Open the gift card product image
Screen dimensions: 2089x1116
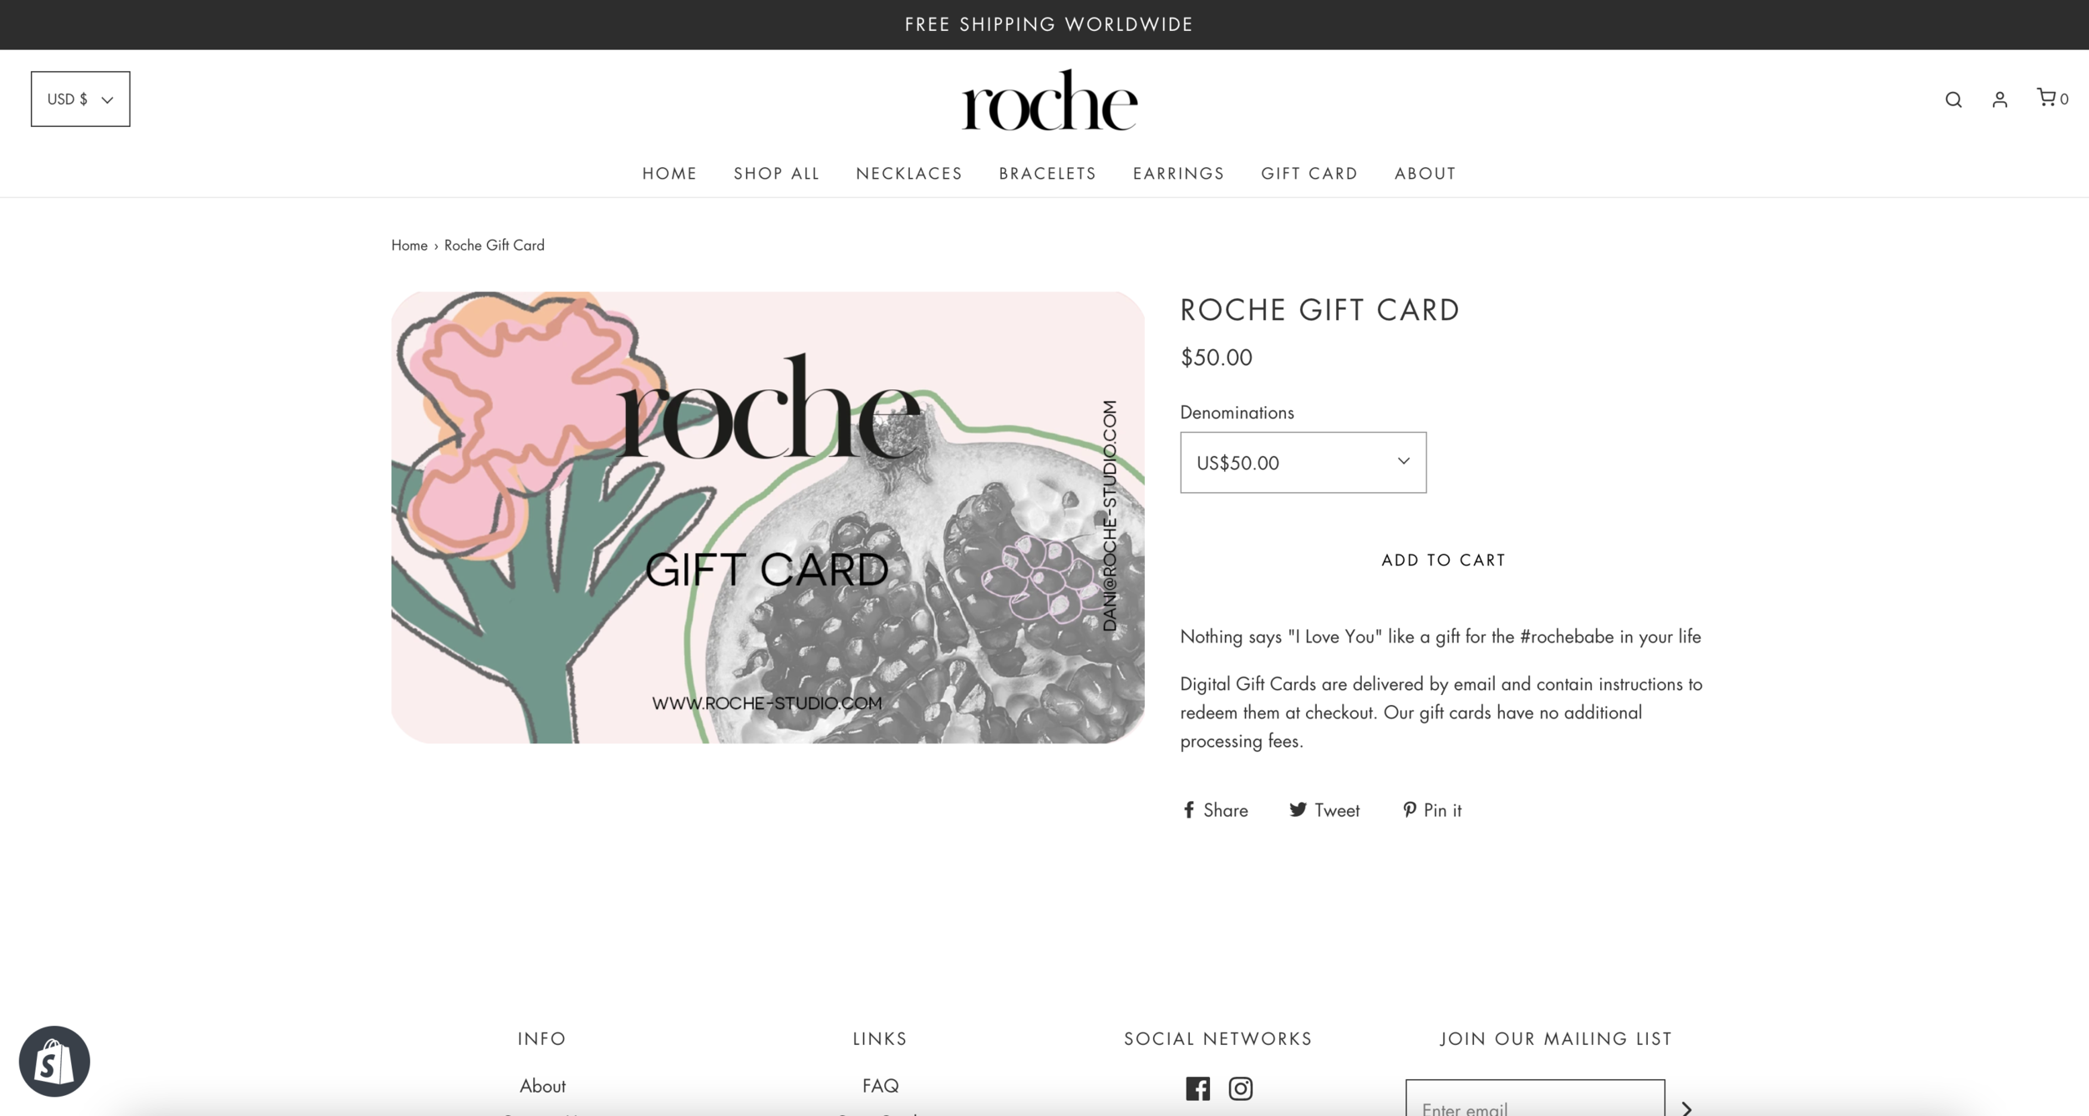coord(768,517)
